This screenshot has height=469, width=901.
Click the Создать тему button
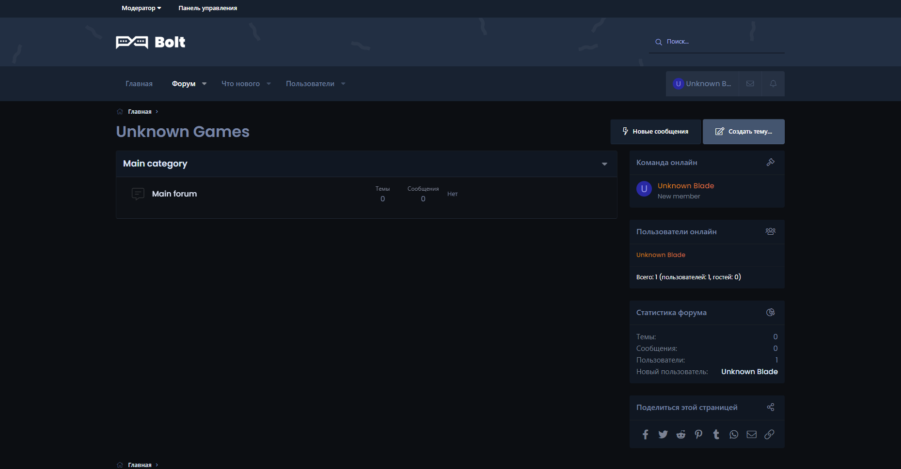point(743,132)
